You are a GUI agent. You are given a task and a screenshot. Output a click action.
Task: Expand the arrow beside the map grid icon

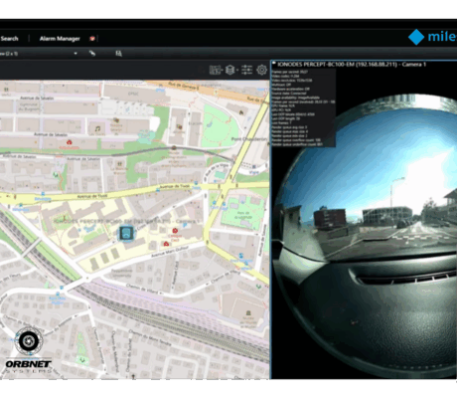pos(222,70)
